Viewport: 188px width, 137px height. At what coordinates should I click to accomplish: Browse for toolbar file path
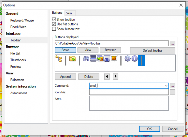pos(172,43)
